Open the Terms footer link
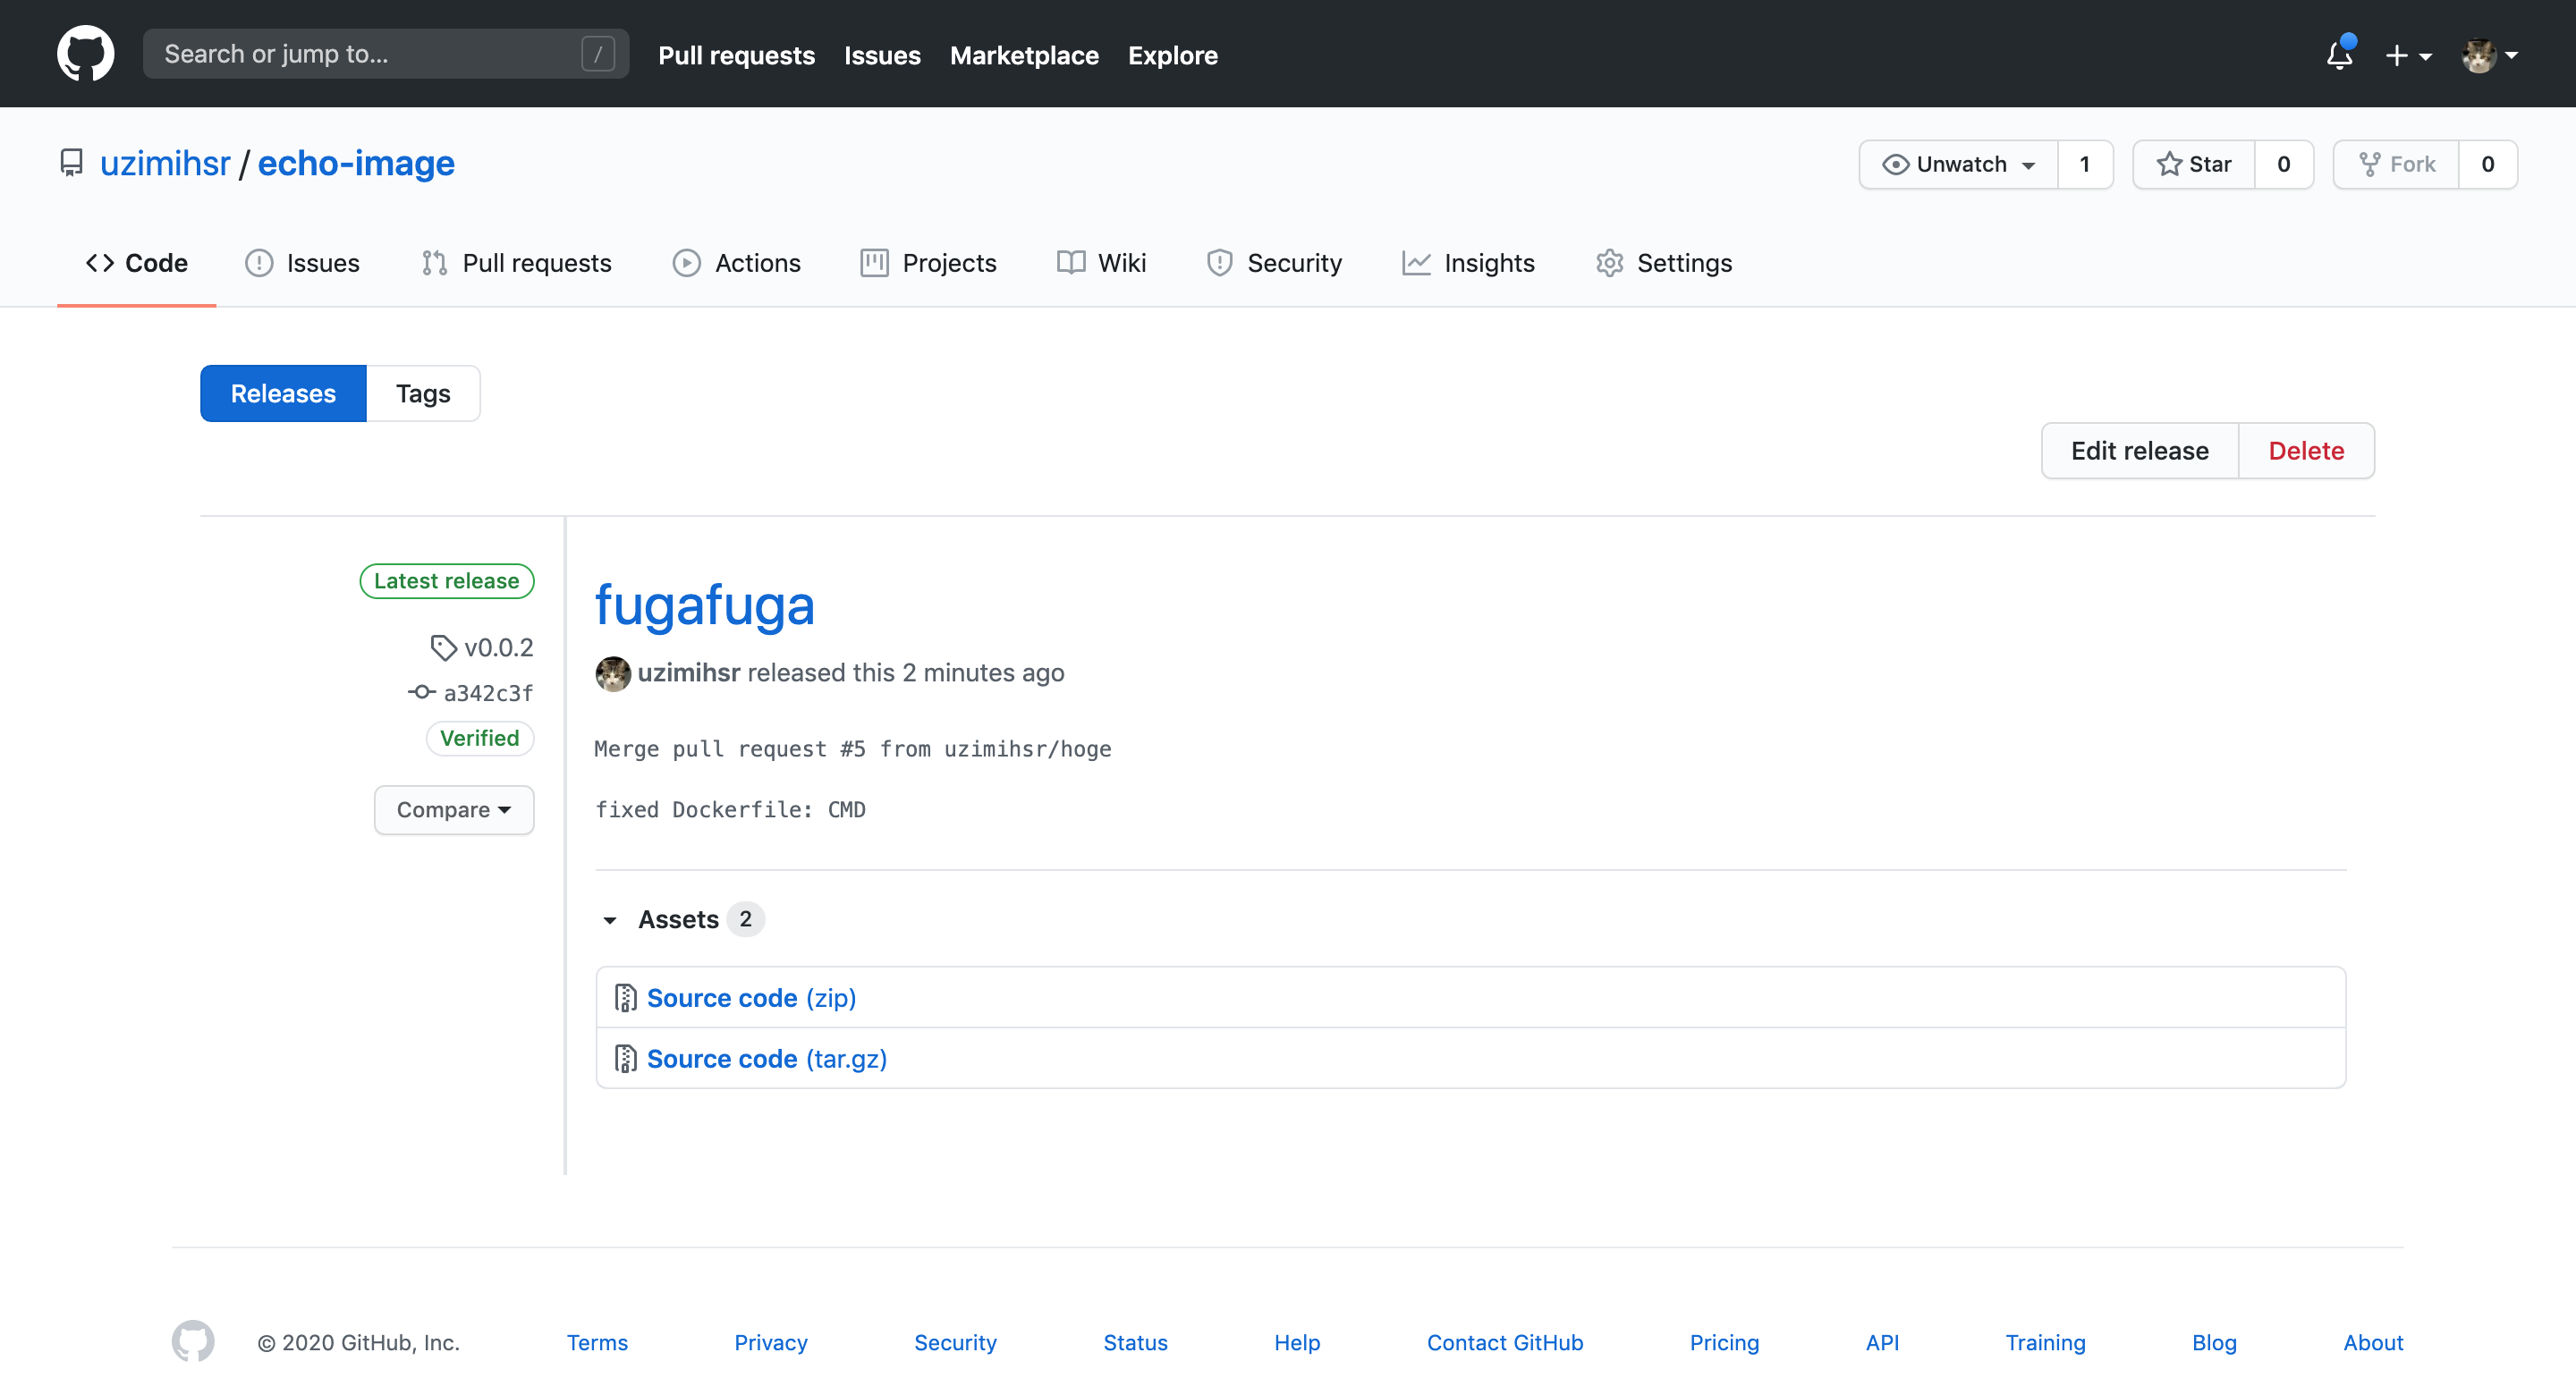 [x=597, y=1343]
